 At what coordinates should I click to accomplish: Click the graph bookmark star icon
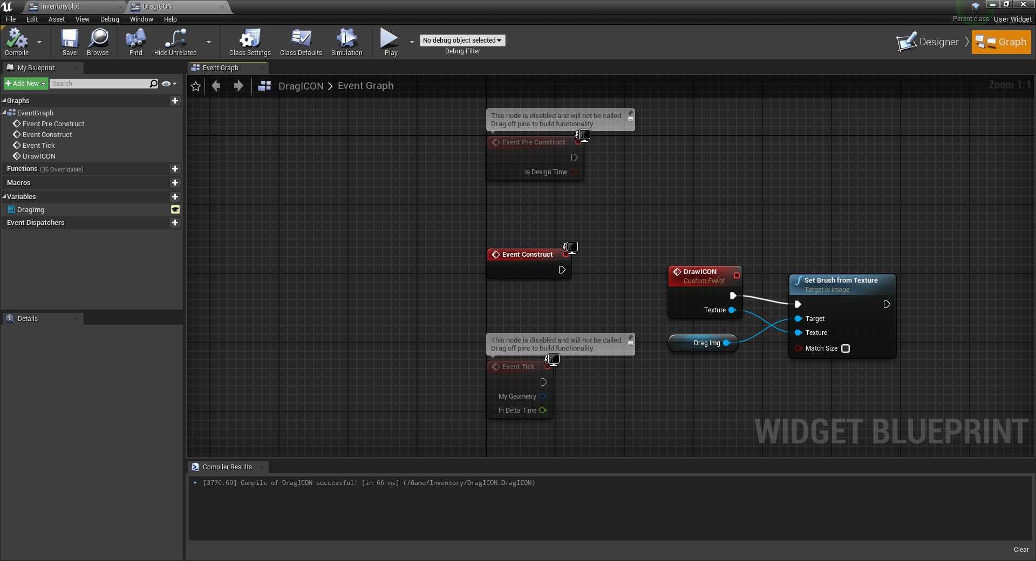[196, 86]
